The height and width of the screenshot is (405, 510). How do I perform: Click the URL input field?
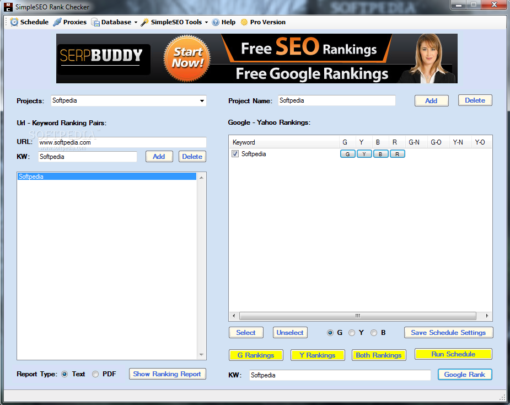tap(122, 142)
